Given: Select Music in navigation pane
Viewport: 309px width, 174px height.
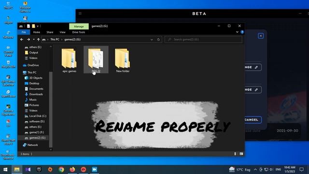Looking at the screenshot, I should tap(30, 100).
